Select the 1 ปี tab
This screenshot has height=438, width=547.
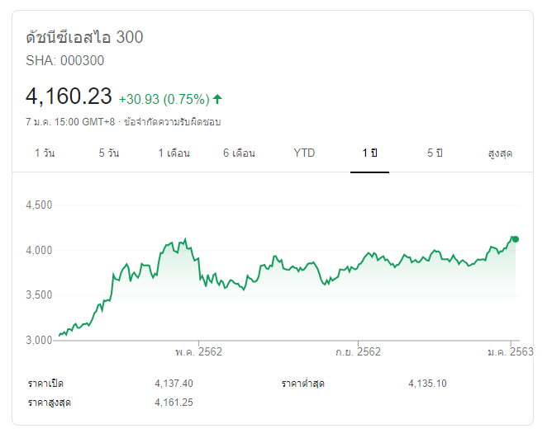coord(369,153)
